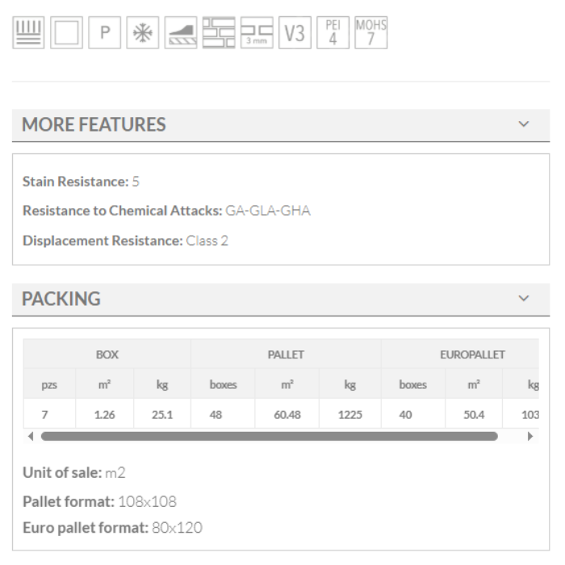Click the underfloor heating icon
Screen dimensions: 565x565
pyautogui.click(x=29, y=33)
